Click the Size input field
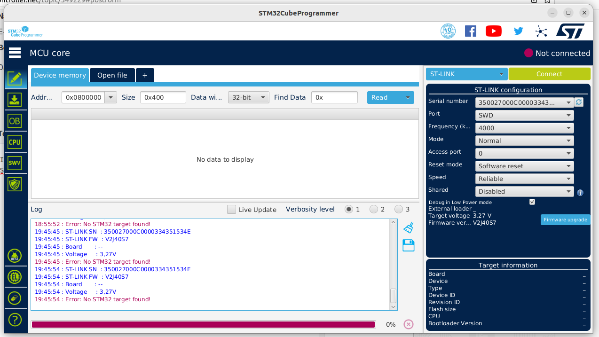This screenshot has height=337, width=599. tap(163, 97)
